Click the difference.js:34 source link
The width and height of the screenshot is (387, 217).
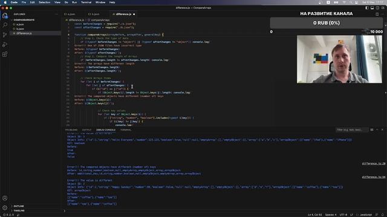click(374, 177)
